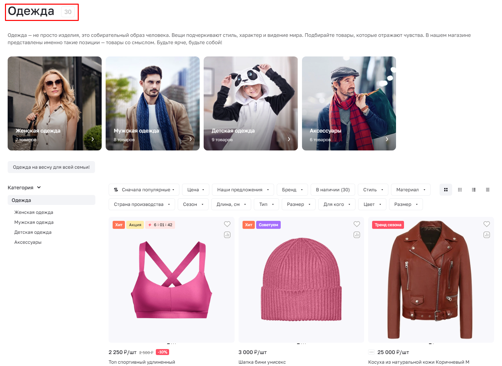502x366 pixels.
Task: Open Аксессуары category image card
Action: (349, 103)
